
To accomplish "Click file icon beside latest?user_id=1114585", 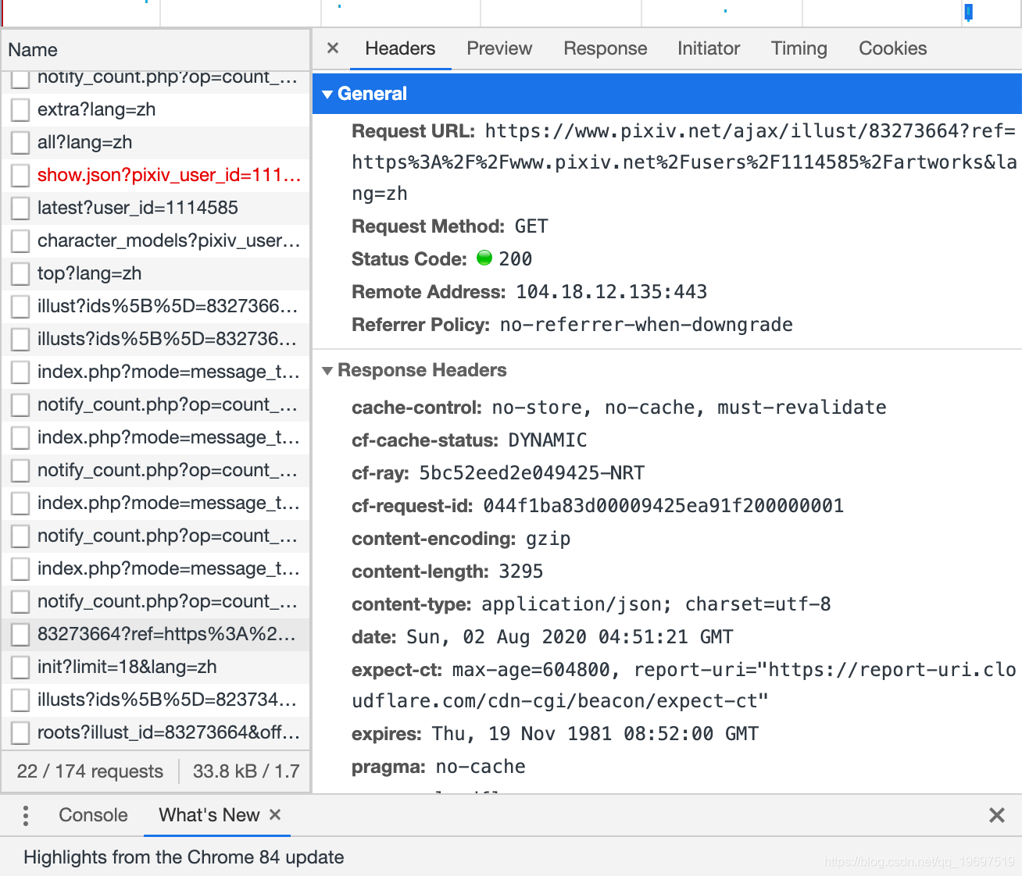I will [x=20, y=208].
